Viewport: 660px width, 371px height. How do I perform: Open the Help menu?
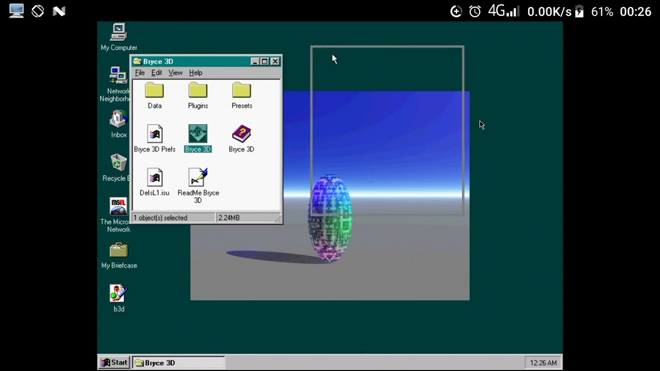coord(195,73)
